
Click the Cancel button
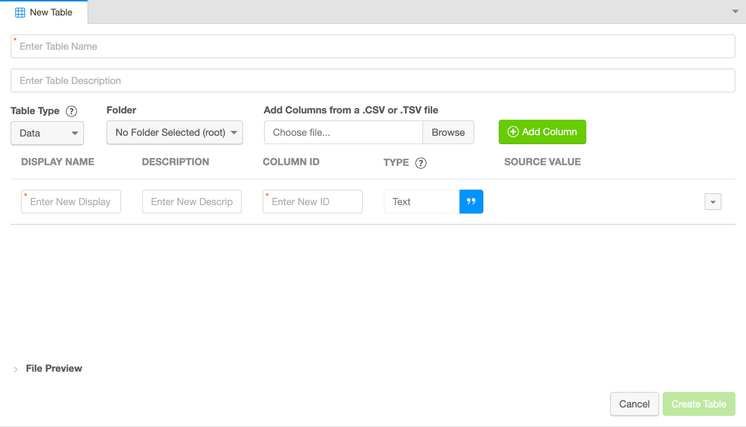[x=634, y=404]
